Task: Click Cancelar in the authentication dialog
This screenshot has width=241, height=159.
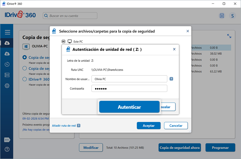Action: (168, 107)
